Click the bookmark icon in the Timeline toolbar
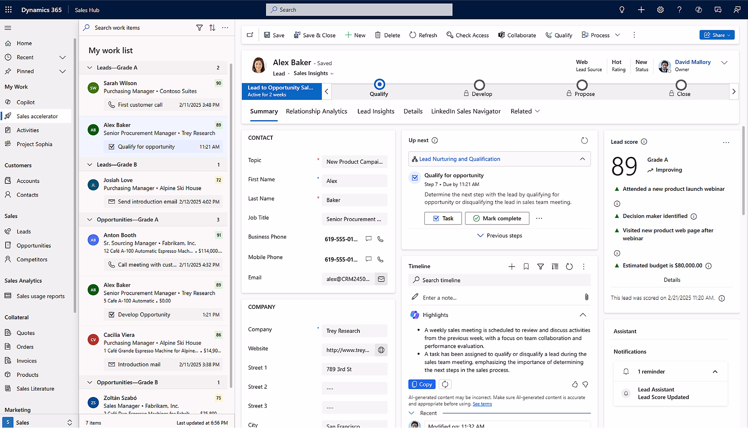Screen dimensions: 748x428 tap(526, 266)
